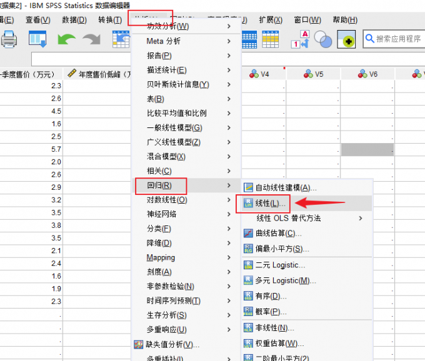Click the Missing Value Analysis (缺失值分析) icon

(x=139, y=344)
